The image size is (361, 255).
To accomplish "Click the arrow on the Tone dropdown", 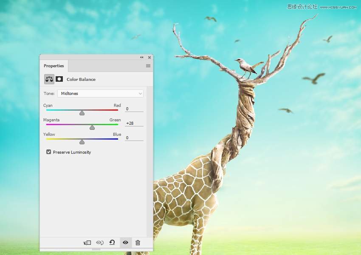I will (x=140, y=93).
